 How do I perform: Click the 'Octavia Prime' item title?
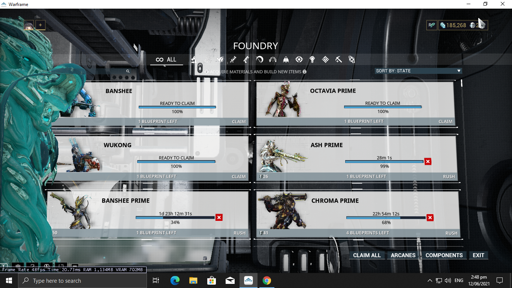pyautogui.click(x=333, y=91)
